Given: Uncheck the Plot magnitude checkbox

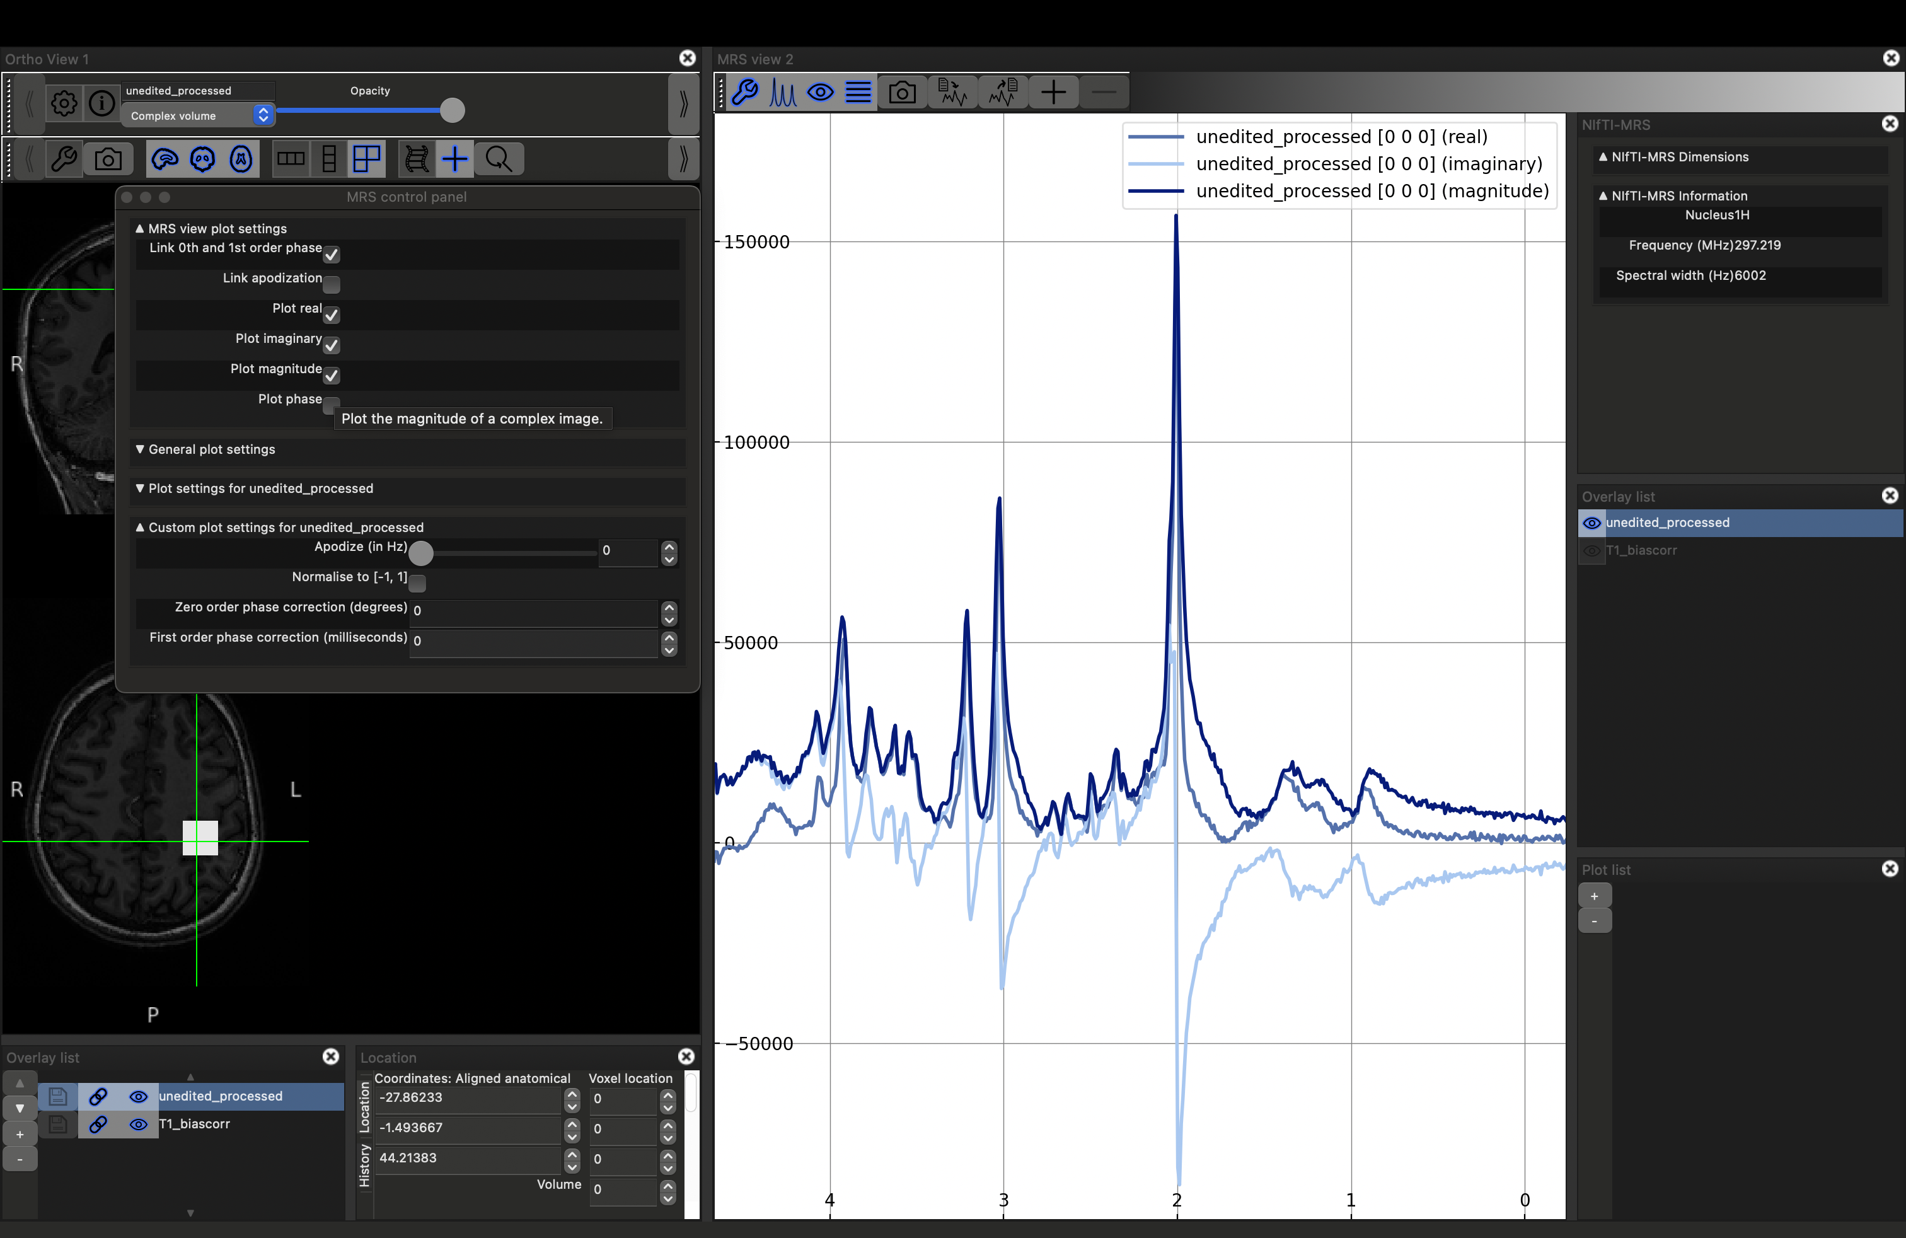Looking at the screenshot, I should [x=332, y=376].
